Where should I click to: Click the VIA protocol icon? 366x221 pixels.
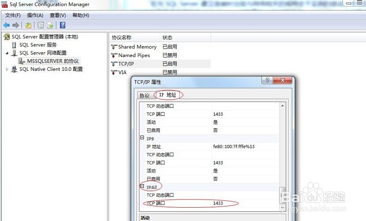pos(114,72)
